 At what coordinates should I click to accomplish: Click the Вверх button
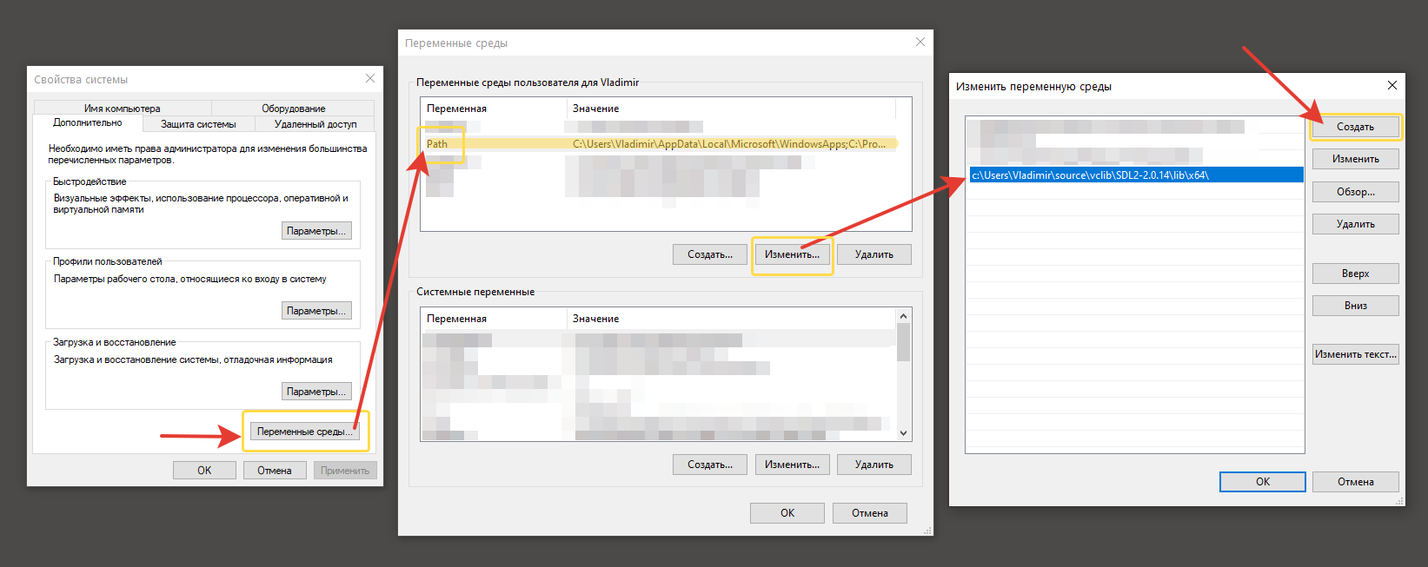[x=1356, y=274]
